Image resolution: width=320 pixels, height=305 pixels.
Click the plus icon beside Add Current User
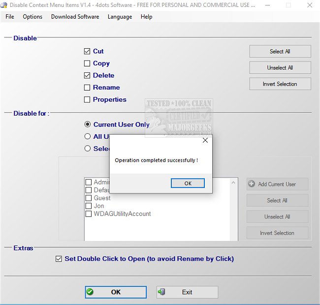coord(252,183)
